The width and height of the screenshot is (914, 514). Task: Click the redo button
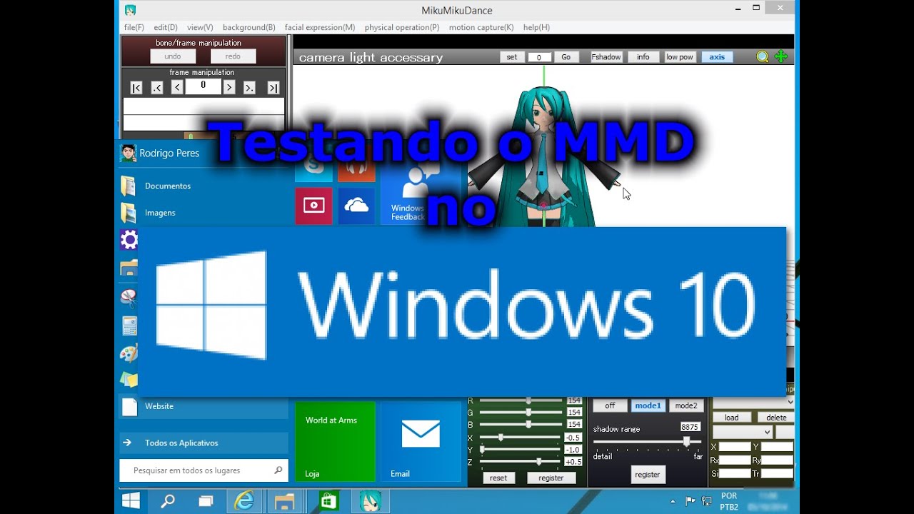tap(233, 56)
